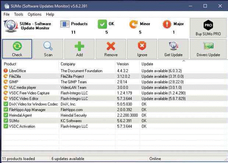Image resolution: width=228 pixels, height=163 pixels.
Task: Click FileHippo.com company cell
Action: (x=72, y=110)
